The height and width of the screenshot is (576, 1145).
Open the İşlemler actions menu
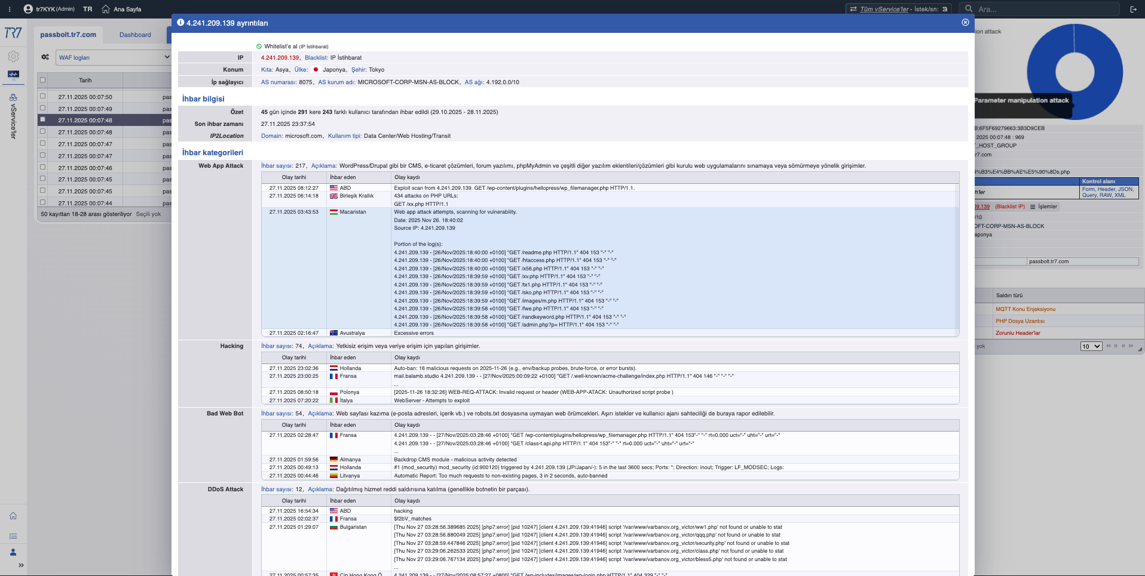click(1043, 207)
